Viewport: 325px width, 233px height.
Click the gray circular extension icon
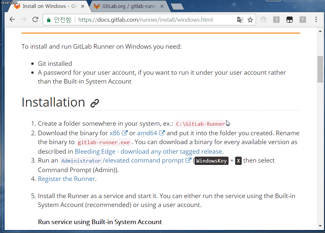pos(263,20)
